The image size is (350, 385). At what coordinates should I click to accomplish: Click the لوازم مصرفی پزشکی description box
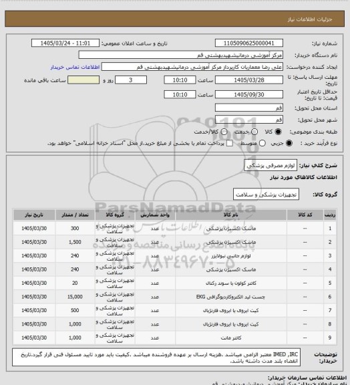point(271,166)
